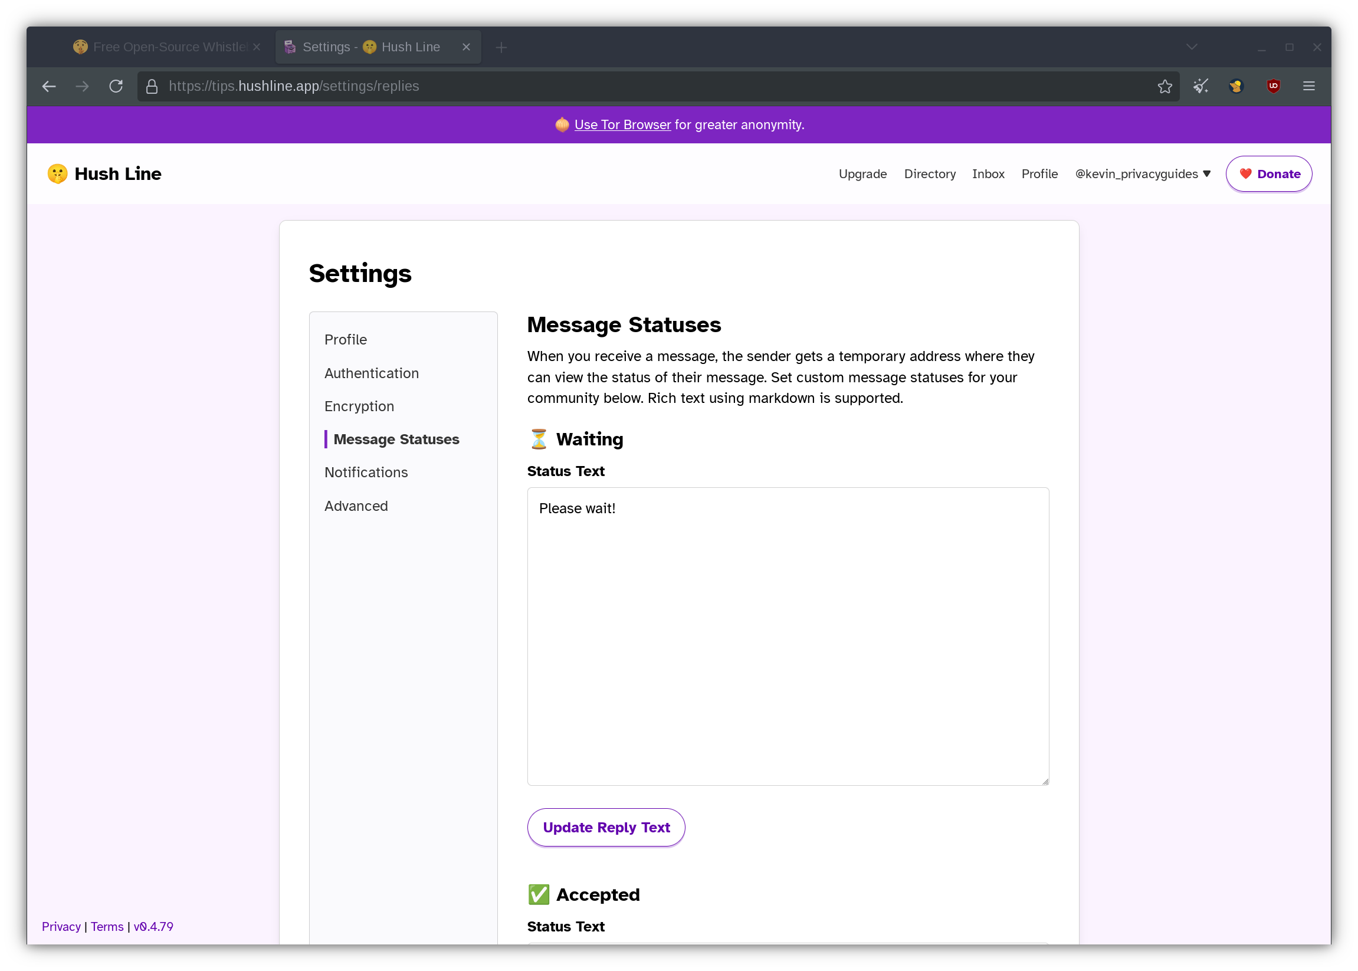Click inside the Waiting status text area
Image resolution: width=1358 pixels, height=971 pixels.
(788, 635)
